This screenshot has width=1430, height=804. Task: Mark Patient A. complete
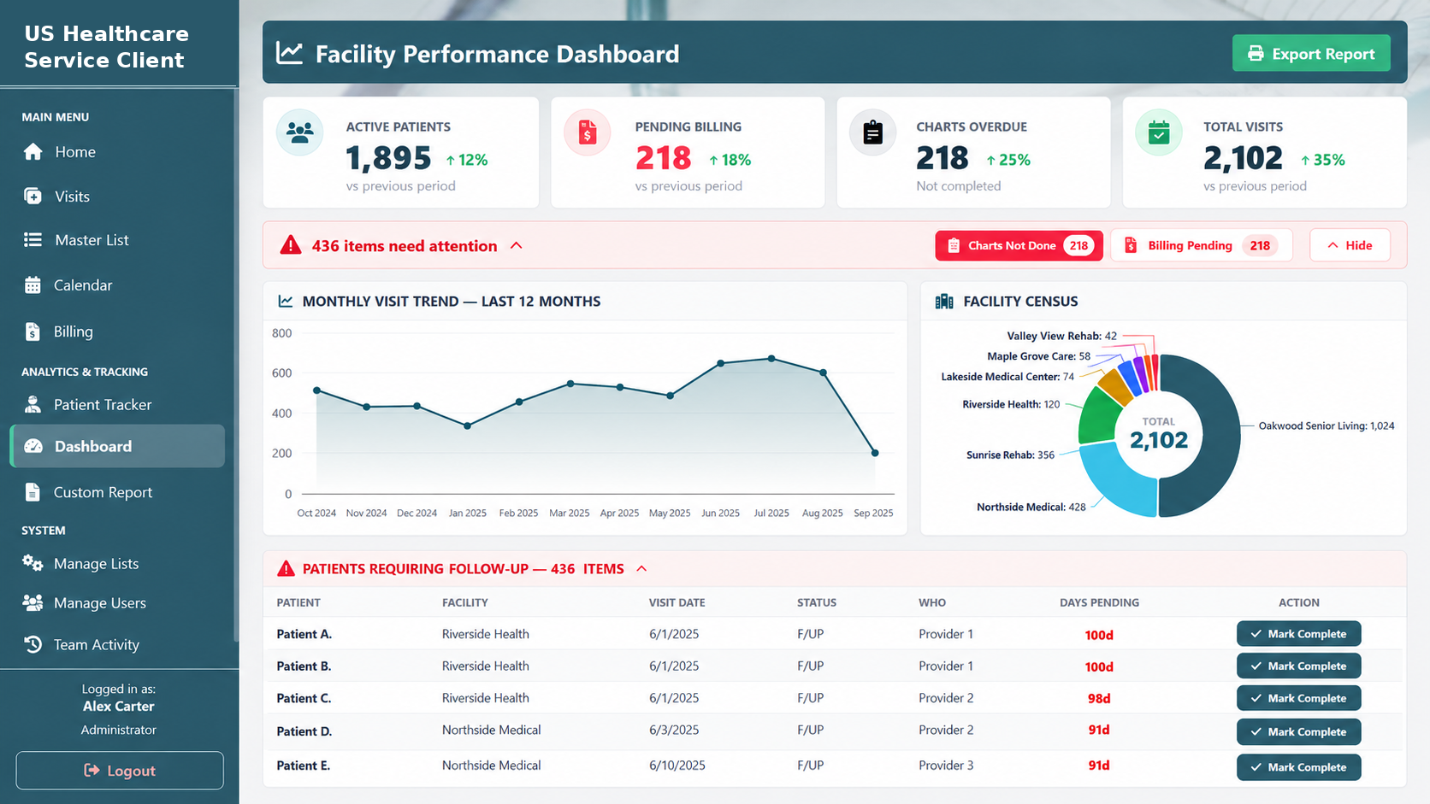click(1298, 634)
